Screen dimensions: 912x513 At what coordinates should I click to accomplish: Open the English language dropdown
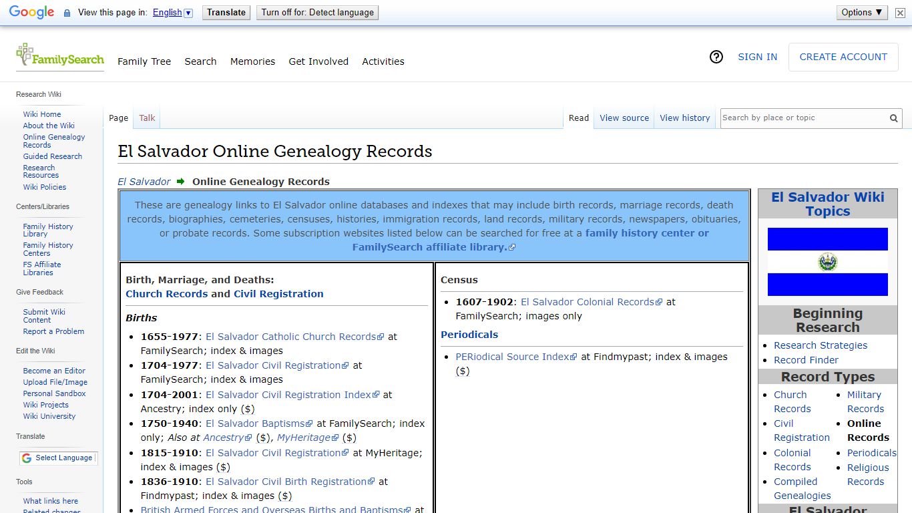pyautogui.click(x=172, y=13)
